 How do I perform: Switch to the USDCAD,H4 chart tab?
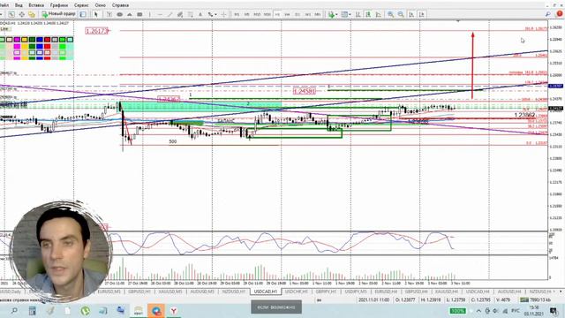pos(478,291)
